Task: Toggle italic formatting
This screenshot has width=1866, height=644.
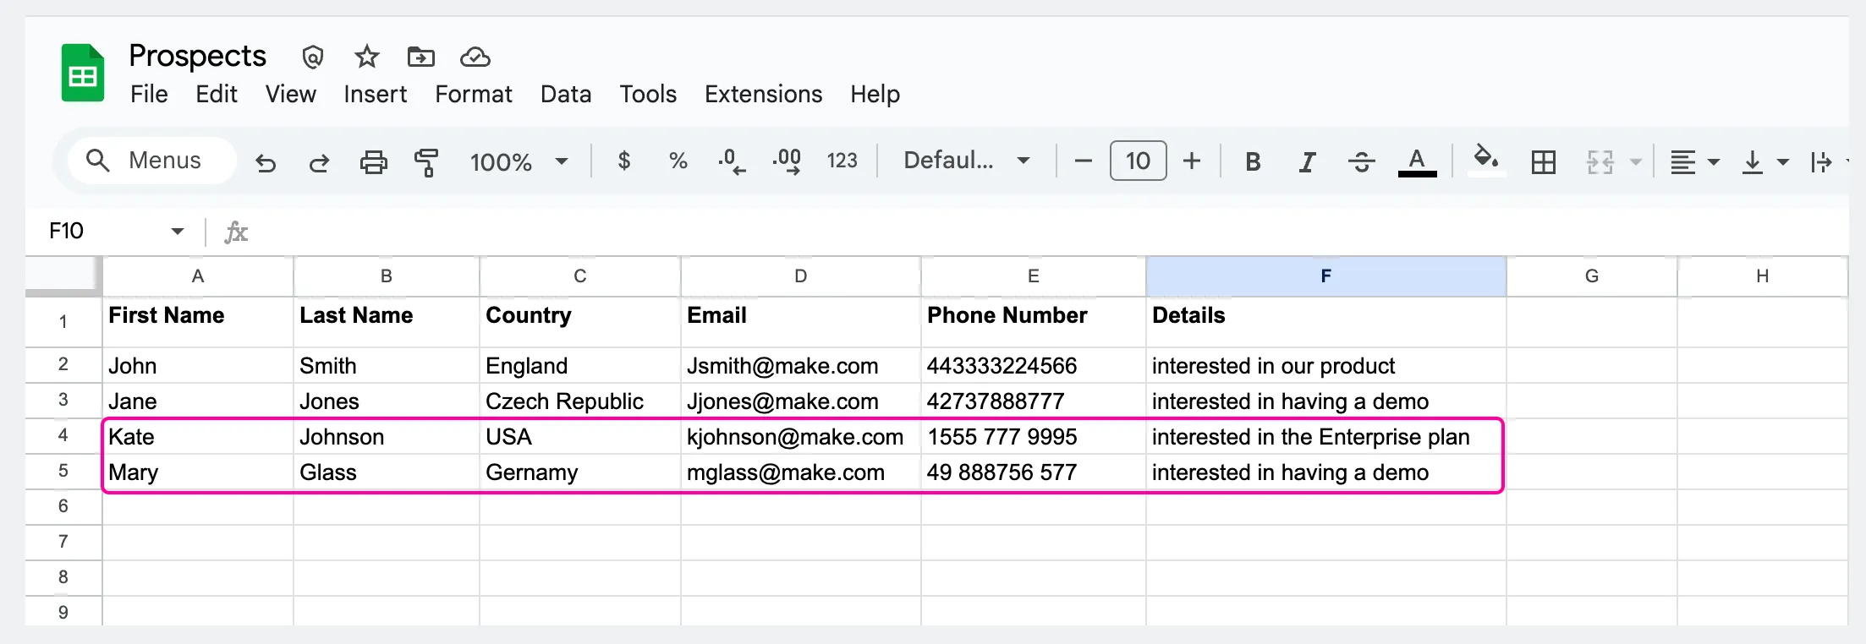Action: [1307, 161]
